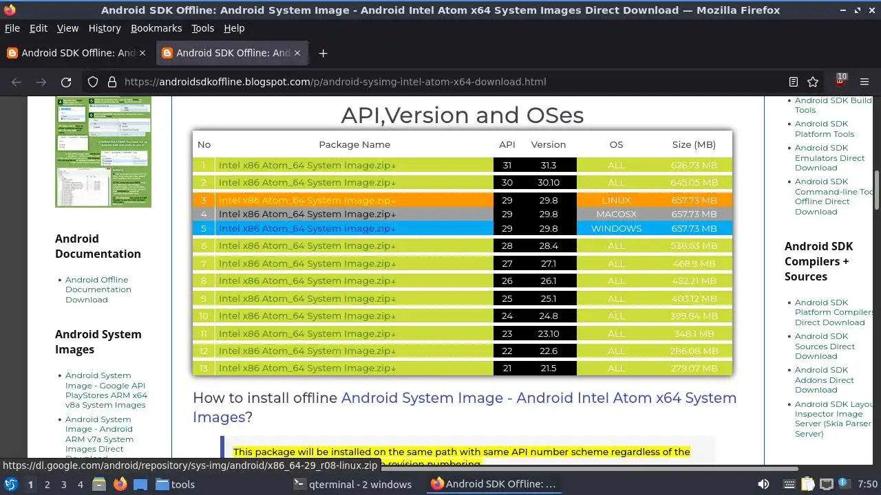Download API 26 Intel x86 Atom_64 System Image.zip
Image resolution: width=881 pixels, height=495 pixels.
pyautogui.click(x=307, y=280)
